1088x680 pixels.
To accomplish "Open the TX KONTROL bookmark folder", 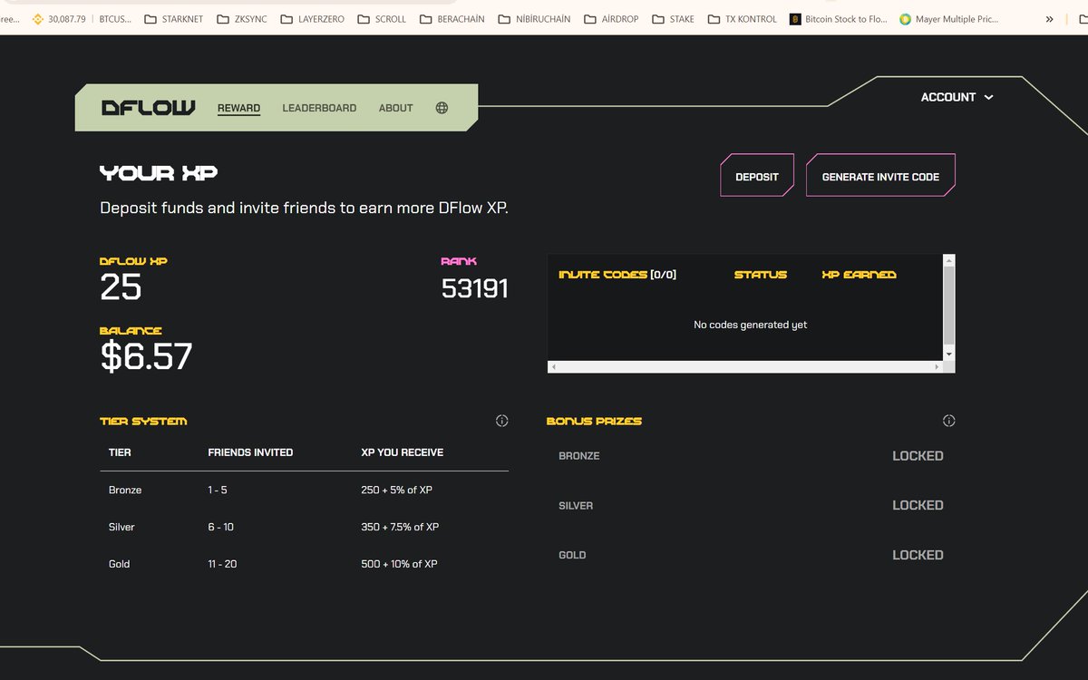I will coord(742,19).
